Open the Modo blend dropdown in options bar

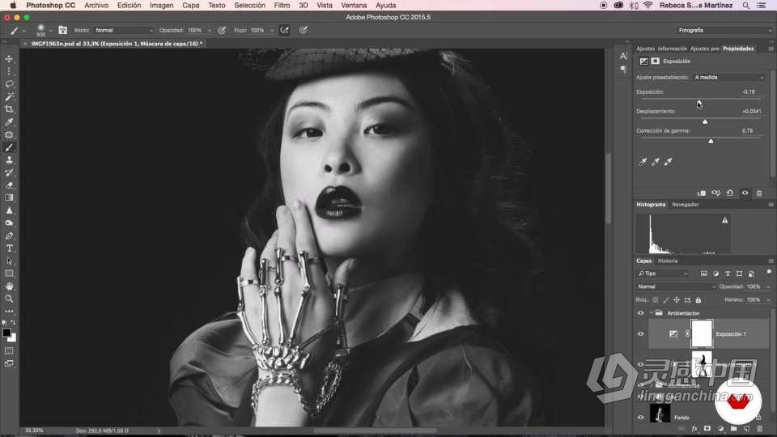[x=124, y=30]
